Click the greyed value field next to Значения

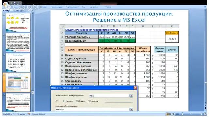coord(119,101)
